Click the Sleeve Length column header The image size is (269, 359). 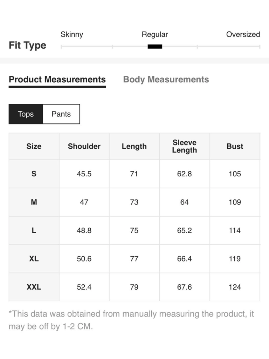(x=185, y=146)
